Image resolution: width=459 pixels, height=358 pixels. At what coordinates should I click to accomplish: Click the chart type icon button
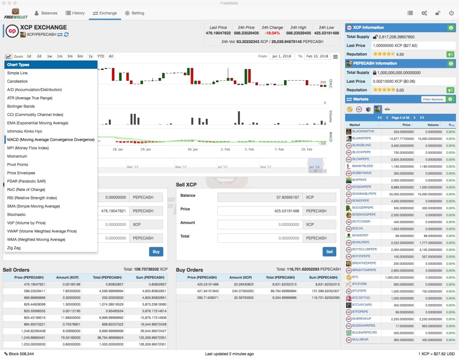(9, 56)
